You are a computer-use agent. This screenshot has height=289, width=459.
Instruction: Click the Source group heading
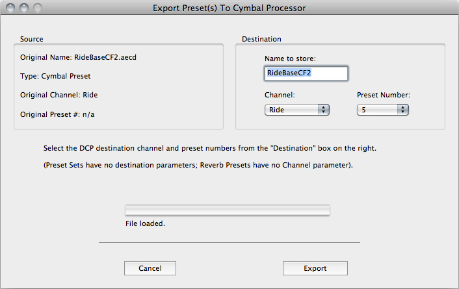coord(32,39)
